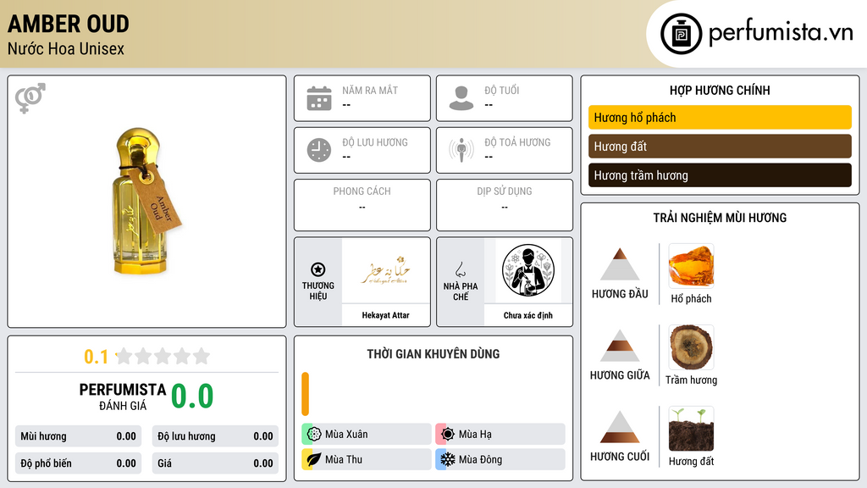Click the Độ lưu hương 0.00 score row
The width and height of the screenshot is (867, 488).
coord(215,436)
